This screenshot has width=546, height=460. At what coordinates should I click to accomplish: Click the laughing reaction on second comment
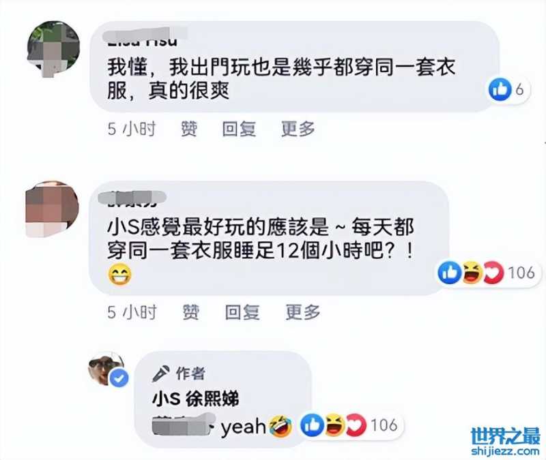[472, 273]
